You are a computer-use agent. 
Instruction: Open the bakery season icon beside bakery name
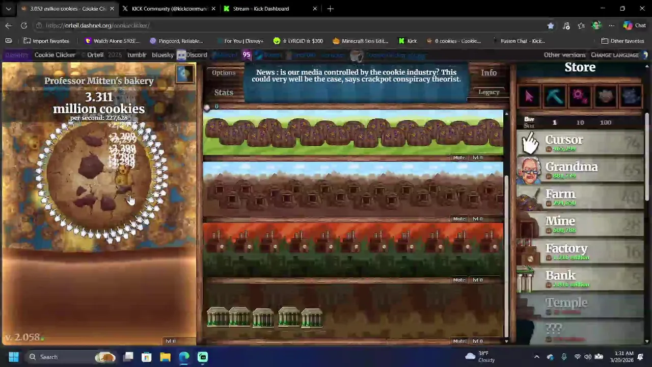point(185,74)
